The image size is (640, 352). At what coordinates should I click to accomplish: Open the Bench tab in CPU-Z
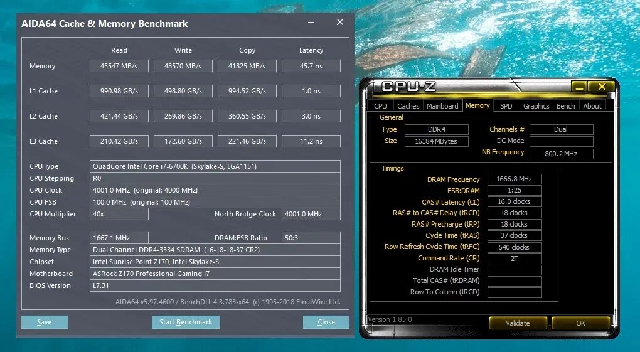tap(566, 106)
